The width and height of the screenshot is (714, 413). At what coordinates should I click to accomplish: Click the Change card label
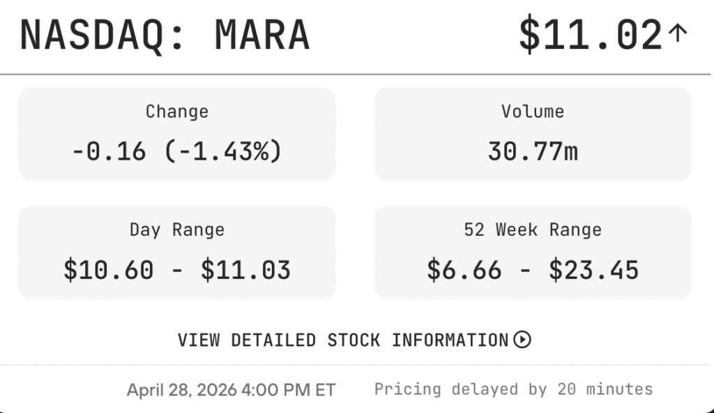click(x=177, y=112)
